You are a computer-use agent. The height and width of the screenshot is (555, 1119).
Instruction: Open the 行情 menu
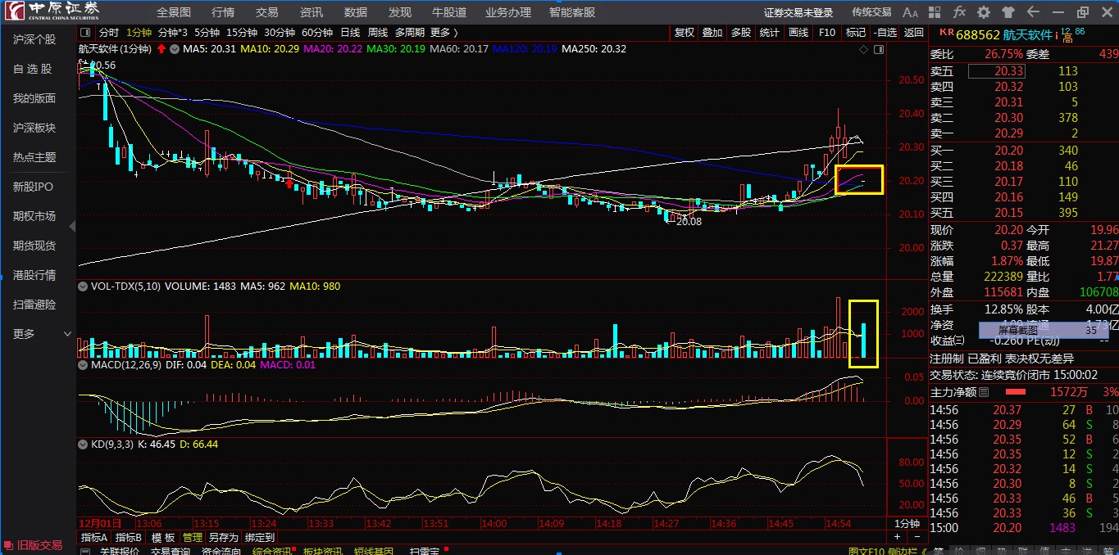click(x=223, y=12)
